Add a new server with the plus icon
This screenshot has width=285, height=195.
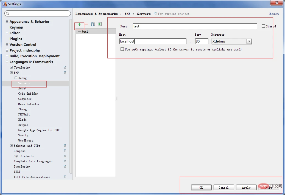[x=79, y=24]
